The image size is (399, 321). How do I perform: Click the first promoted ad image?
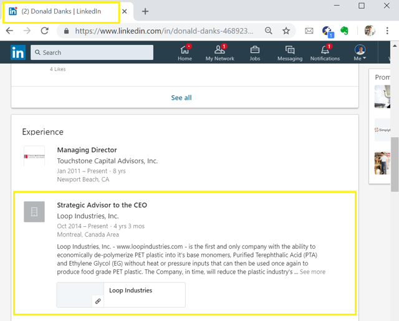382,97
